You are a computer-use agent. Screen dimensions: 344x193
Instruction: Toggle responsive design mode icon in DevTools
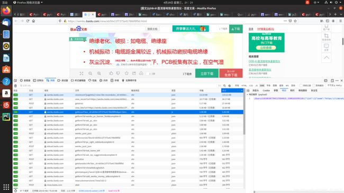point(325,81)
